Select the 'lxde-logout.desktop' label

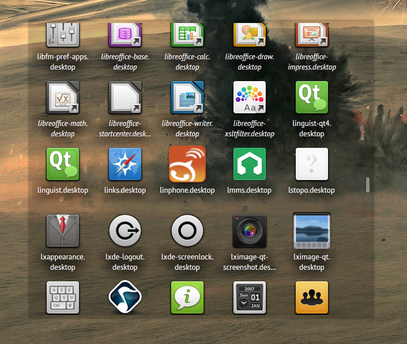click(125, 262)
